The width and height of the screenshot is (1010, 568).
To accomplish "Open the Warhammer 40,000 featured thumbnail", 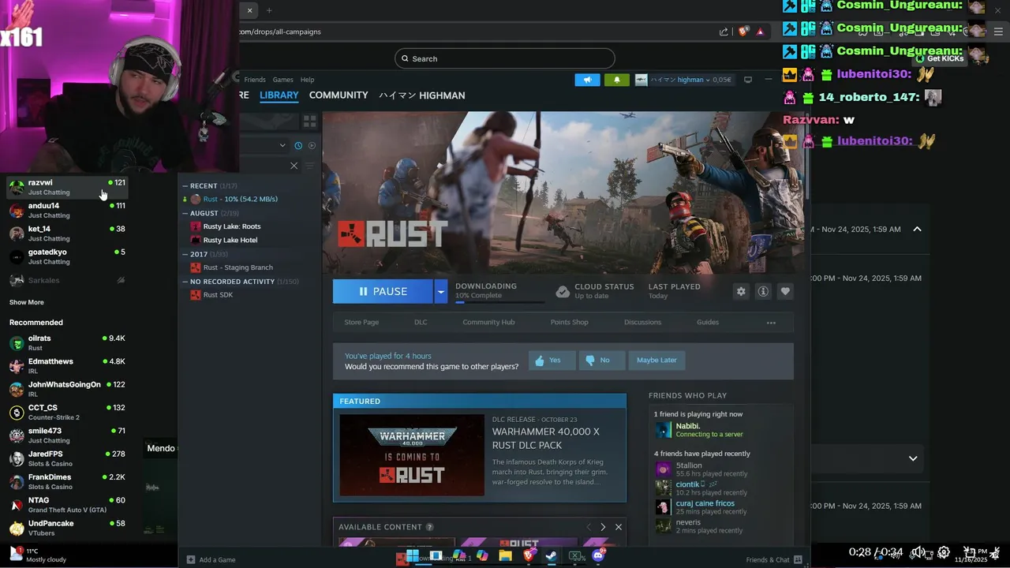I will click(x=412, y=455).
